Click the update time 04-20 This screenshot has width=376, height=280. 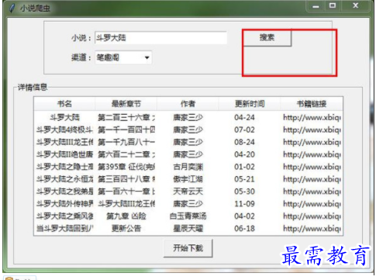click(244, 154)
